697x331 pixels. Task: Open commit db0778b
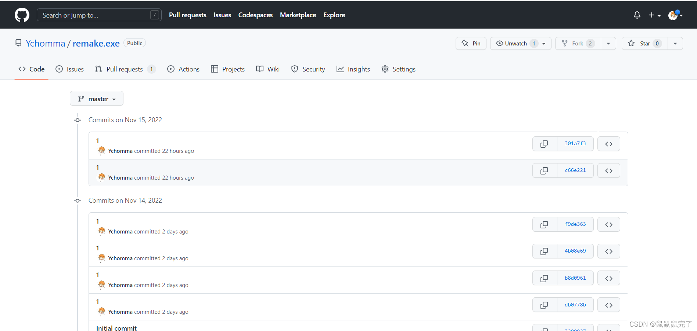[x=575, y=305]
